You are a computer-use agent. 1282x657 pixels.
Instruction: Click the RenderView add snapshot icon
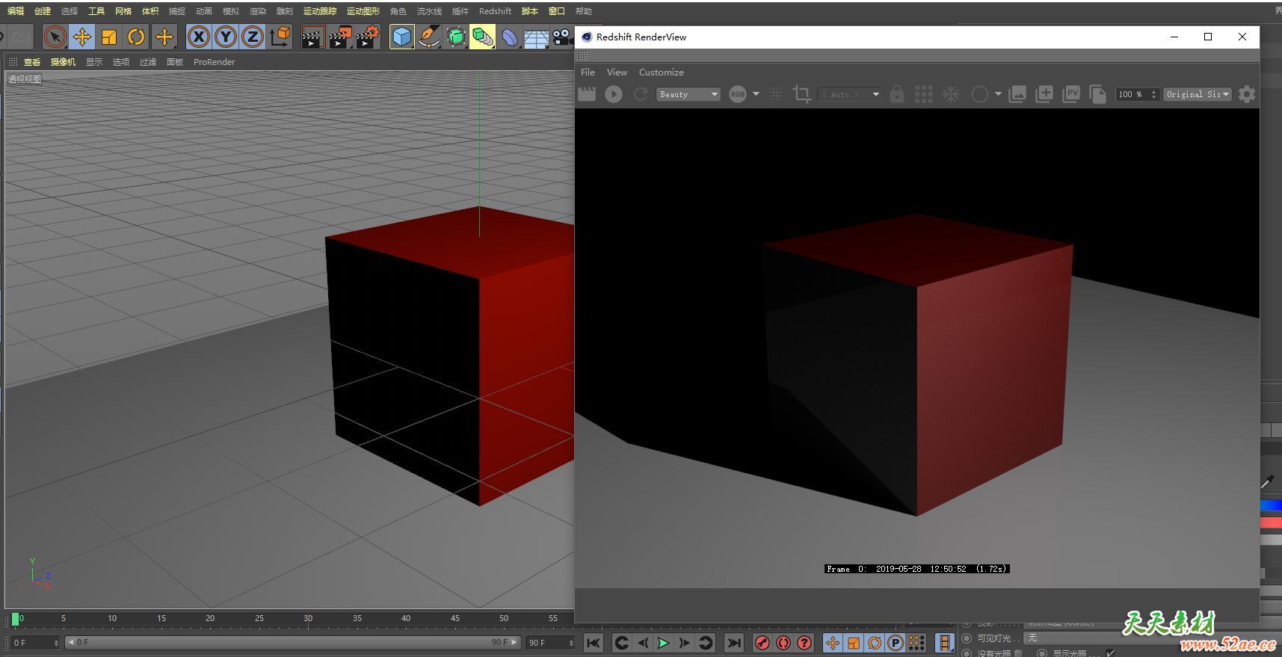[1044, 94]
